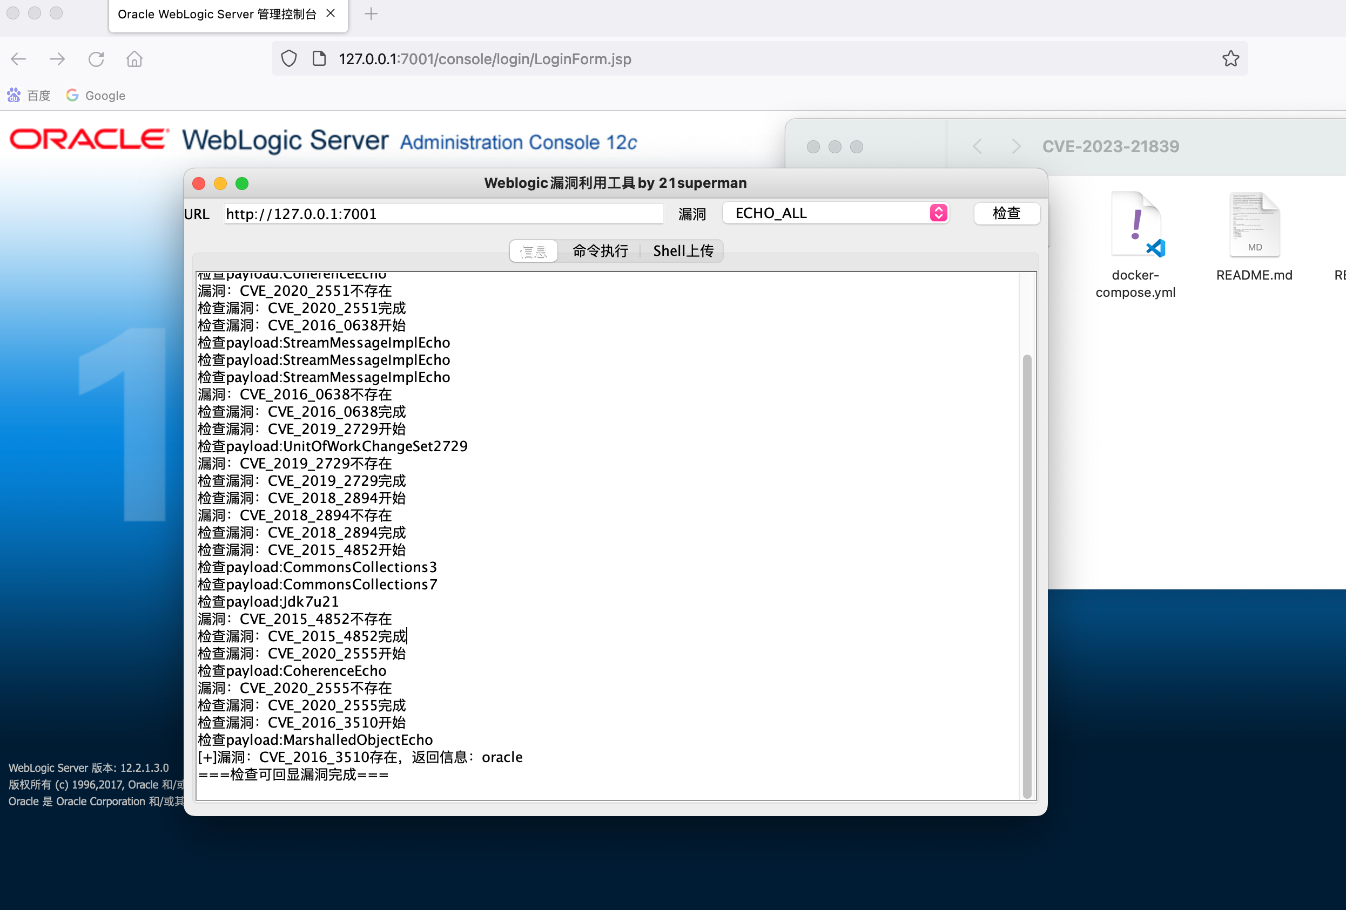Minimize the Weblogic tool with yellow button
Image resolution: width=1346 pixels, height=910 pixels.
click(x=220, y=184)
